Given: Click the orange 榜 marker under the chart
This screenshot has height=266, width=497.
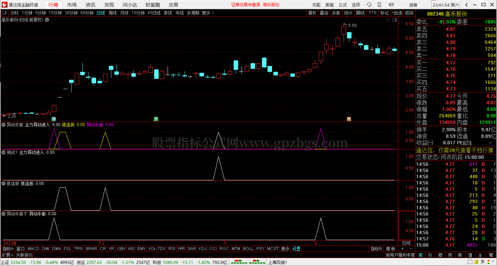Looking at the screenshot, I should coord(349,119).
